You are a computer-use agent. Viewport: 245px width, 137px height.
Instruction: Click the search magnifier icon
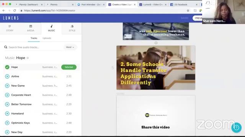(6, 47)
